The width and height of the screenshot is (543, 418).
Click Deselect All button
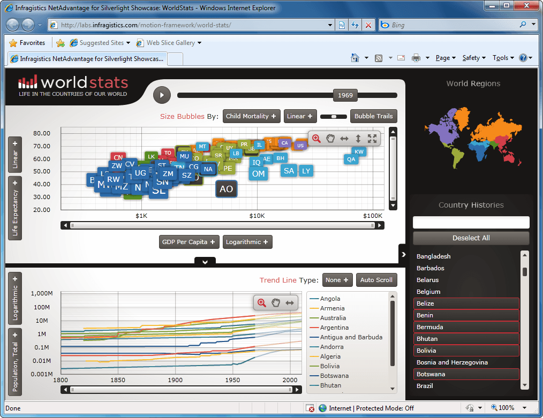tap(471, 238)
